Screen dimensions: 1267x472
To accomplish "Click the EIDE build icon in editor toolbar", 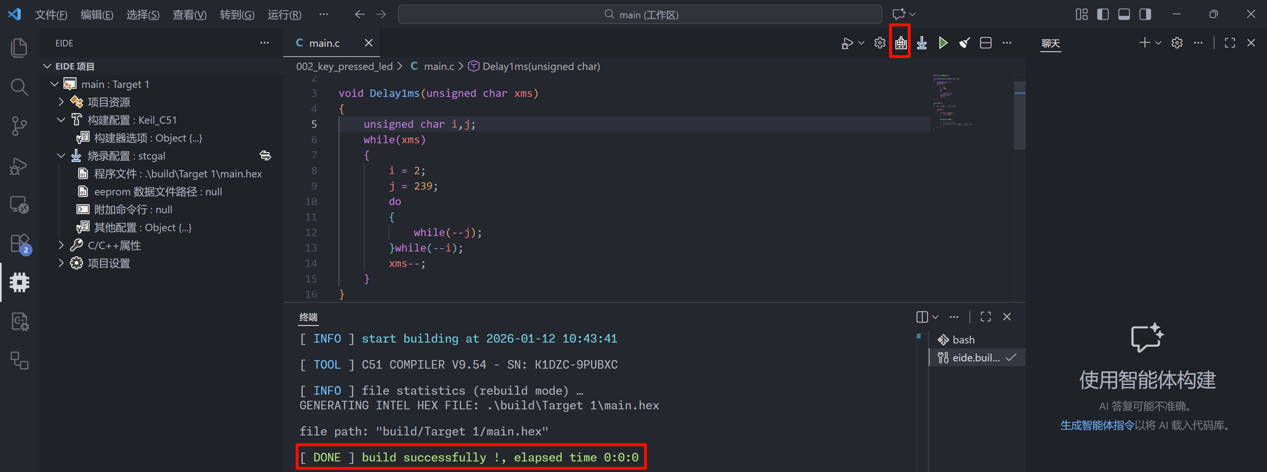I will pos(901,43).
